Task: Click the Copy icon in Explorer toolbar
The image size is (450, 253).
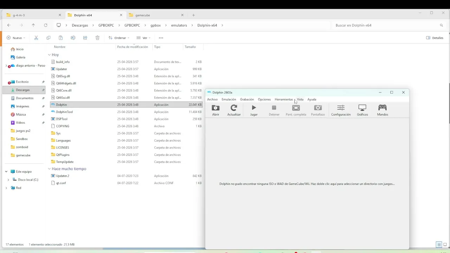Action: [x=48, y=38]
